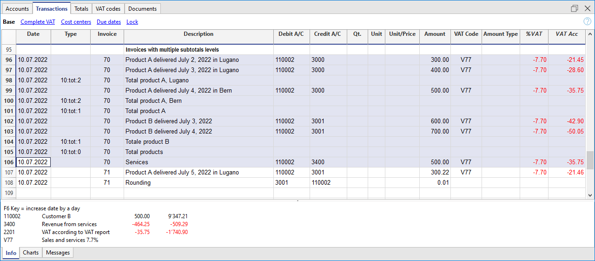Open the Totals tab

[81, 8]
